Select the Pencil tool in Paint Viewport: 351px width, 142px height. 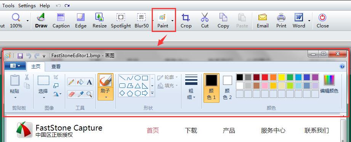[x=71, y=82]
